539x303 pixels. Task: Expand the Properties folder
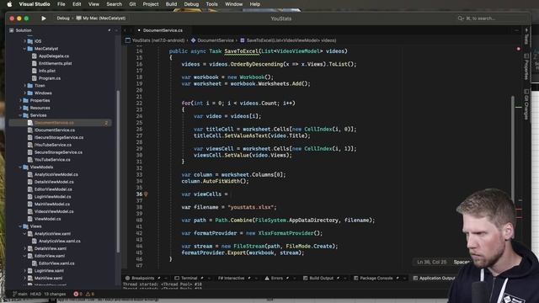pos(20,100)
